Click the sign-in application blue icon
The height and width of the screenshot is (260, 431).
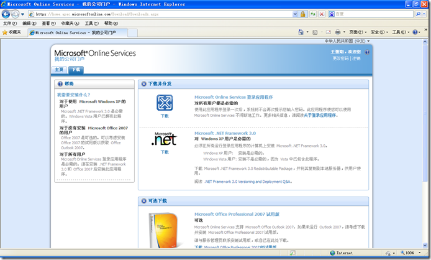coord(165,103)
